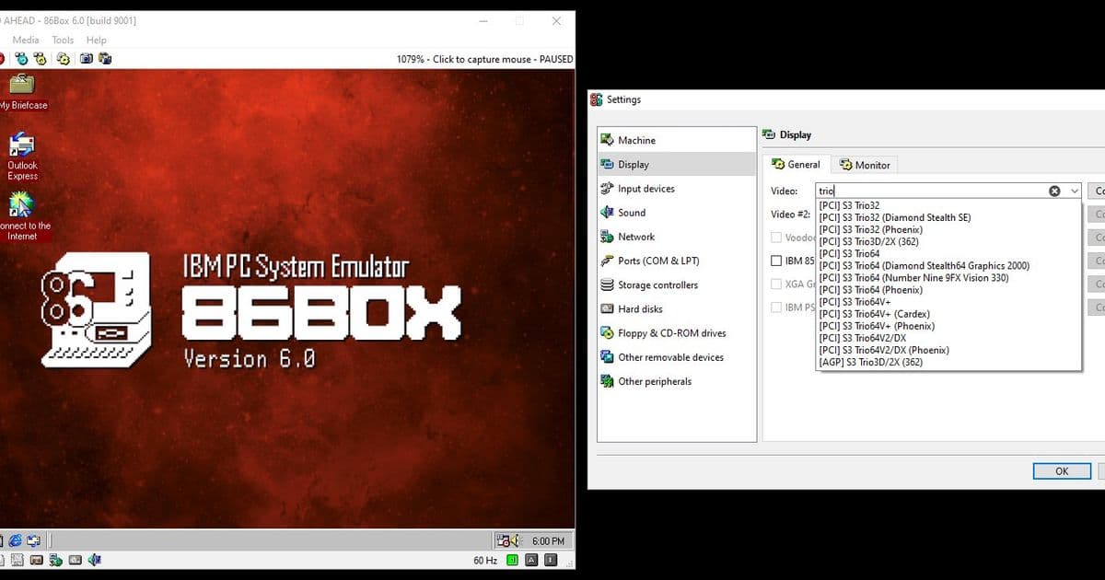Enable the IBM 85 checkbox
The width and height of the screenshot is (1105, 580).
(x=776, y=261)
